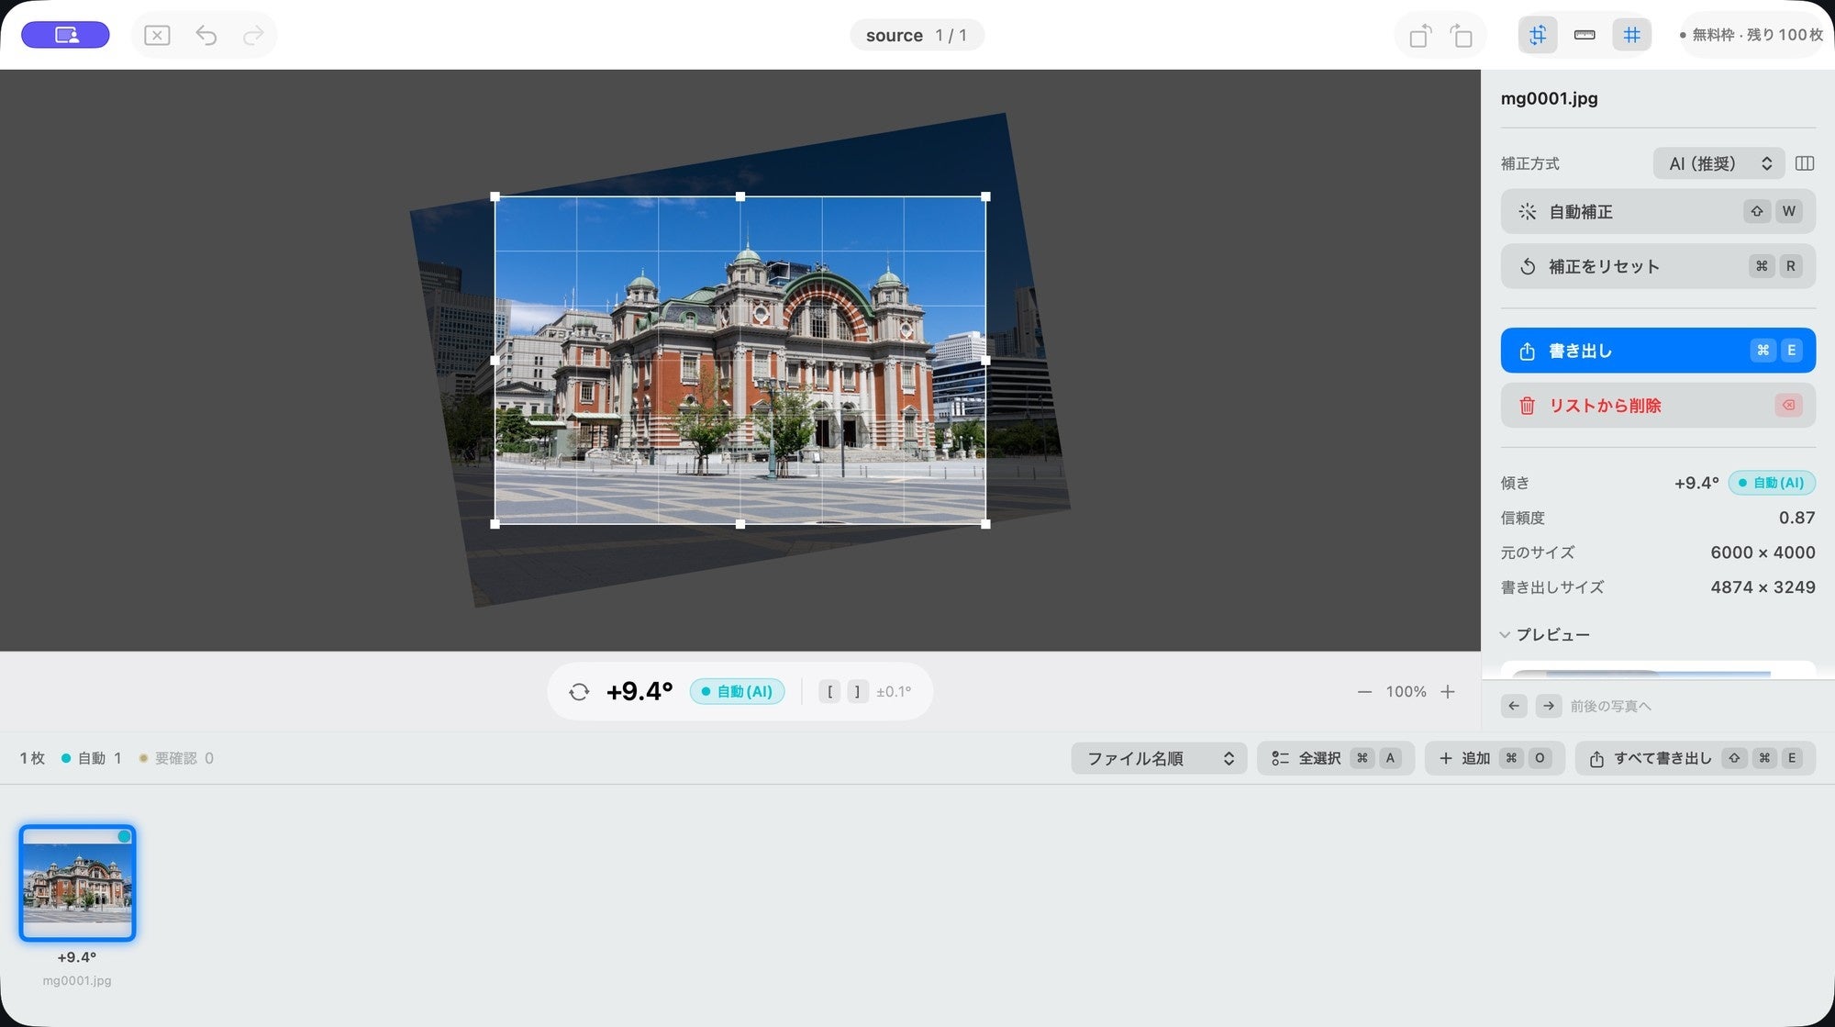Click 全選択 to select all

coord(1336,758)
